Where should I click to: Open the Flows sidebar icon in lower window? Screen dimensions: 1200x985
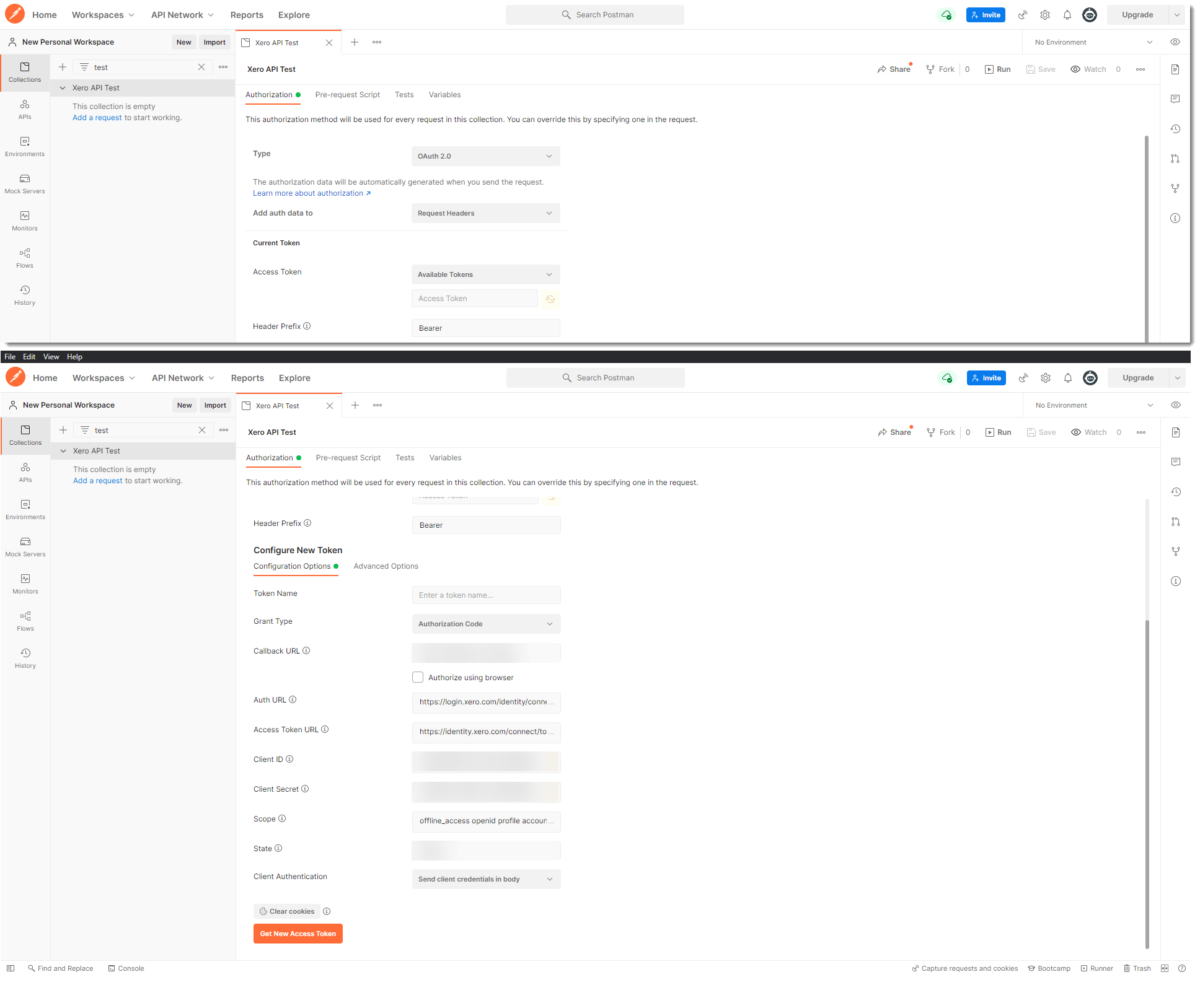click(x=25, y=621)
